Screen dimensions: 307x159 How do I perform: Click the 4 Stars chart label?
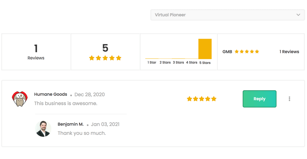[x=192, y=62]
